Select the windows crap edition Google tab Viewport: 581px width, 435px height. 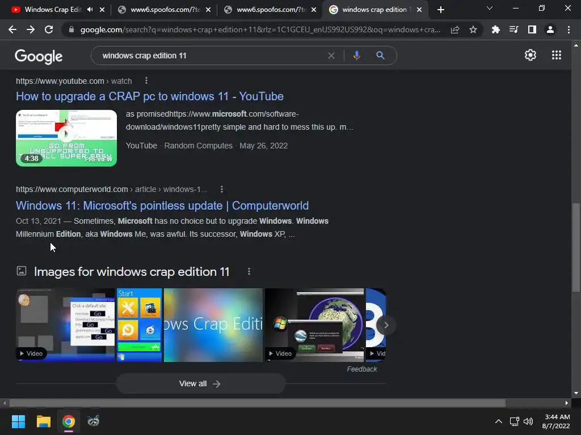[374, 10]
